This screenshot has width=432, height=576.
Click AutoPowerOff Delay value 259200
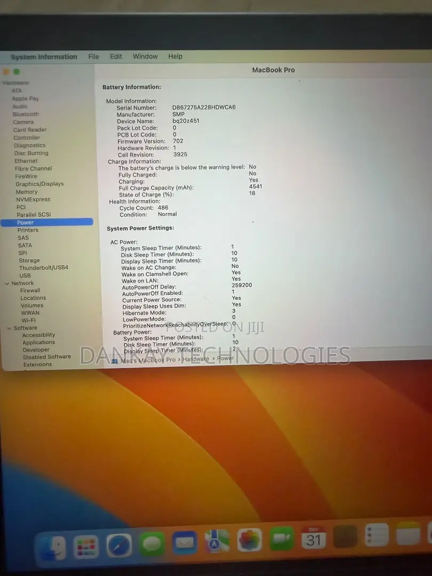pyautogui.click(x=242, y=285)
